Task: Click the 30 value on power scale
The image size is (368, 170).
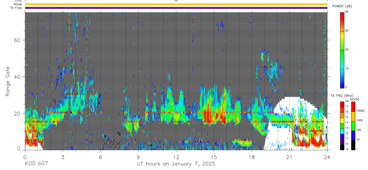Action: [347, 31]
